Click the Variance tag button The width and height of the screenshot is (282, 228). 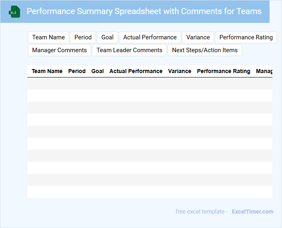[x=198, y=37]
